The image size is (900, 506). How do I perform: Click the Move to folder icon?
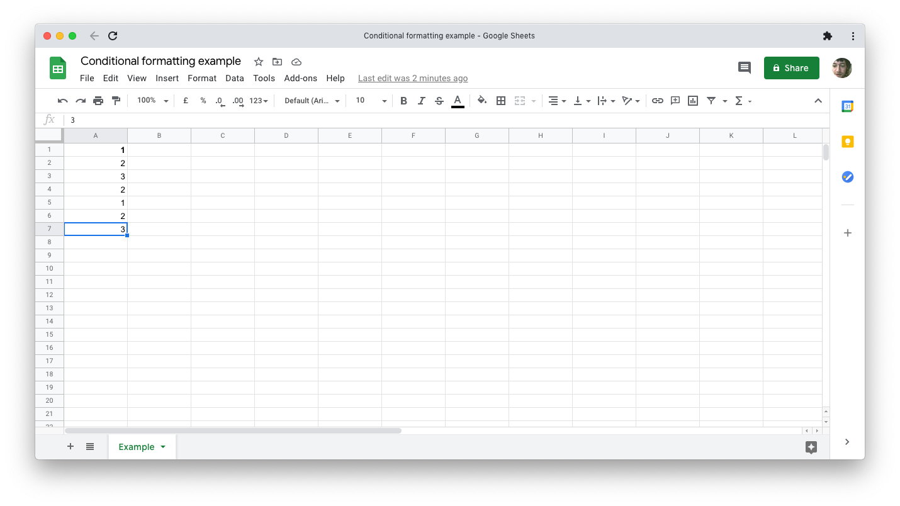tap(277, 62)
